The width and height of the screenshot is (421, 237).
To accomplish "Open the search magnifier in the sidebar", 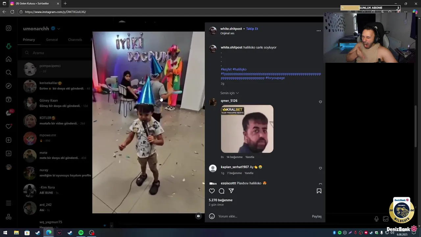I will [9, 72].
